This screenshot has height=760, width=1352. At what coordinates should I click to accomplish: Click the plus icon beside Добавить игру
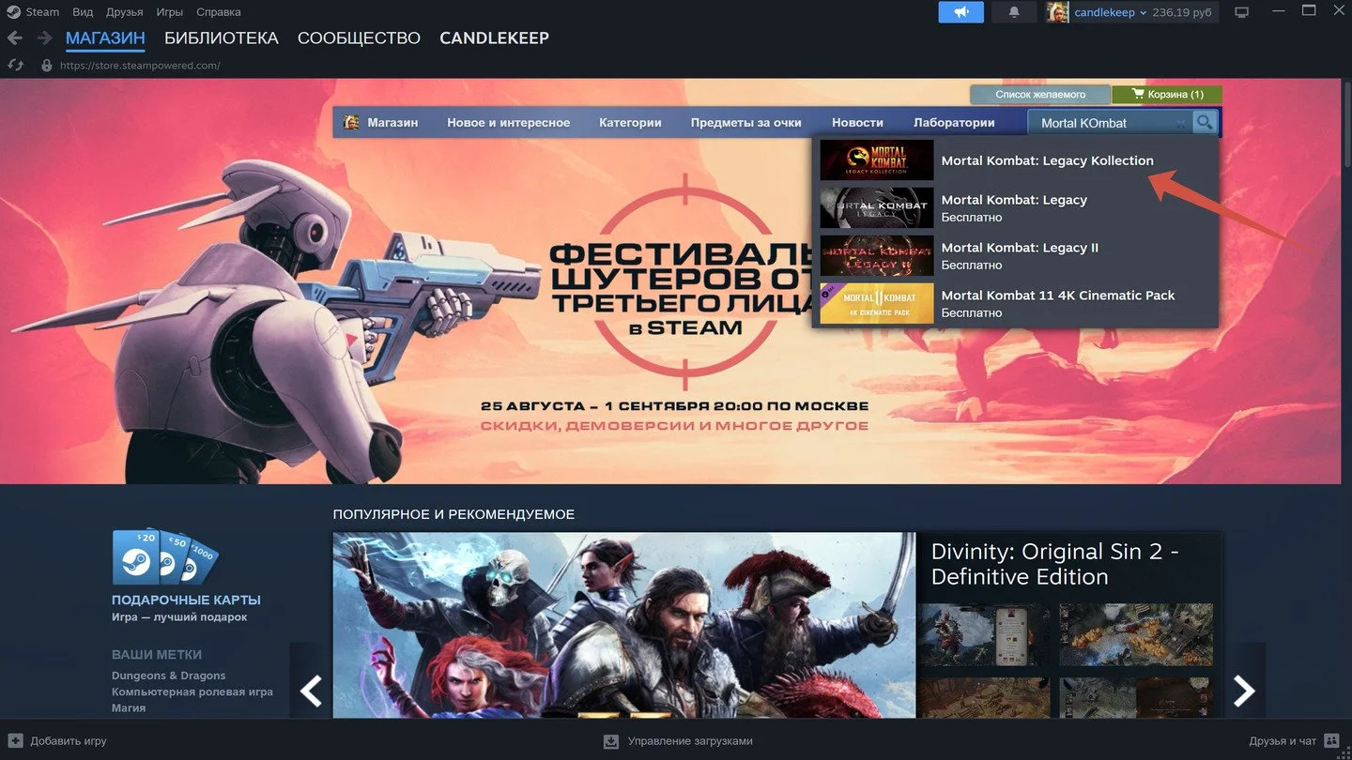15,740
